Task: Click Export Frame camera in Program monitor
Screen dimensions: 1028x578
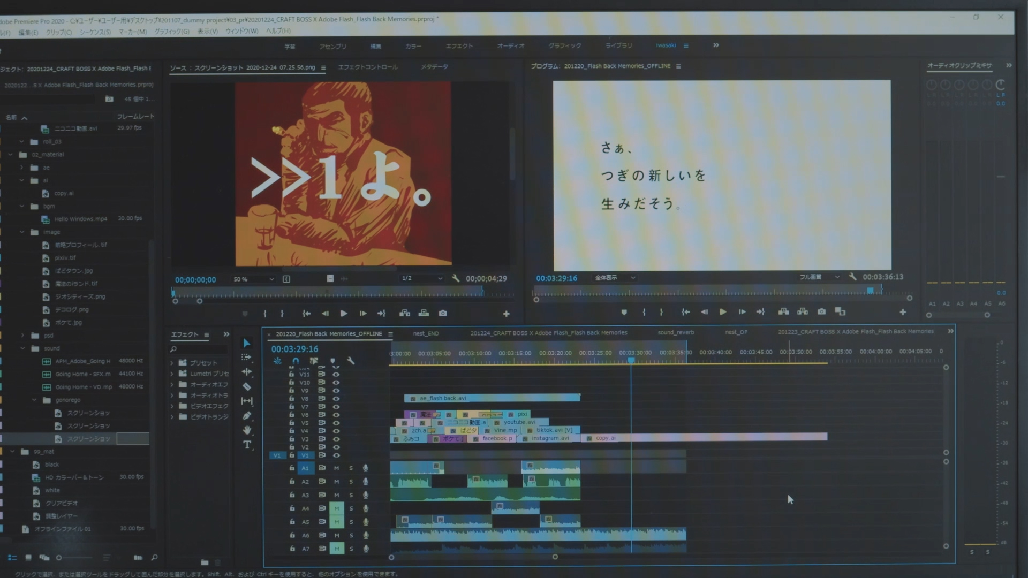Action: click(x=821, y=311)
